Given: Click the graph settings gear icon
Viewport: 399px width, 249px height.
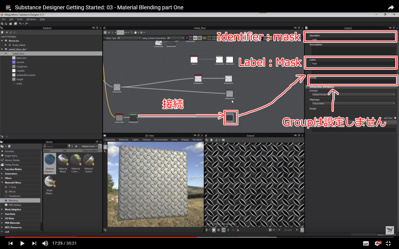Looking at the screenshot, I should [141, 32].
